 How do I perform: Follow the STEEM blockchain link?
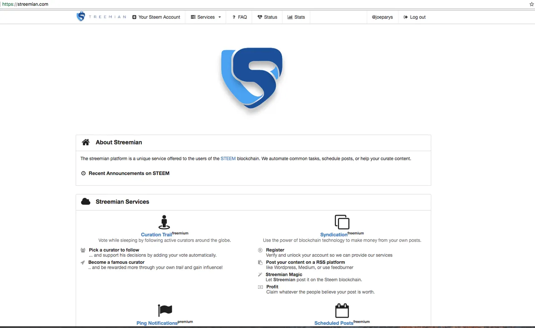click(x=228, y=159)
